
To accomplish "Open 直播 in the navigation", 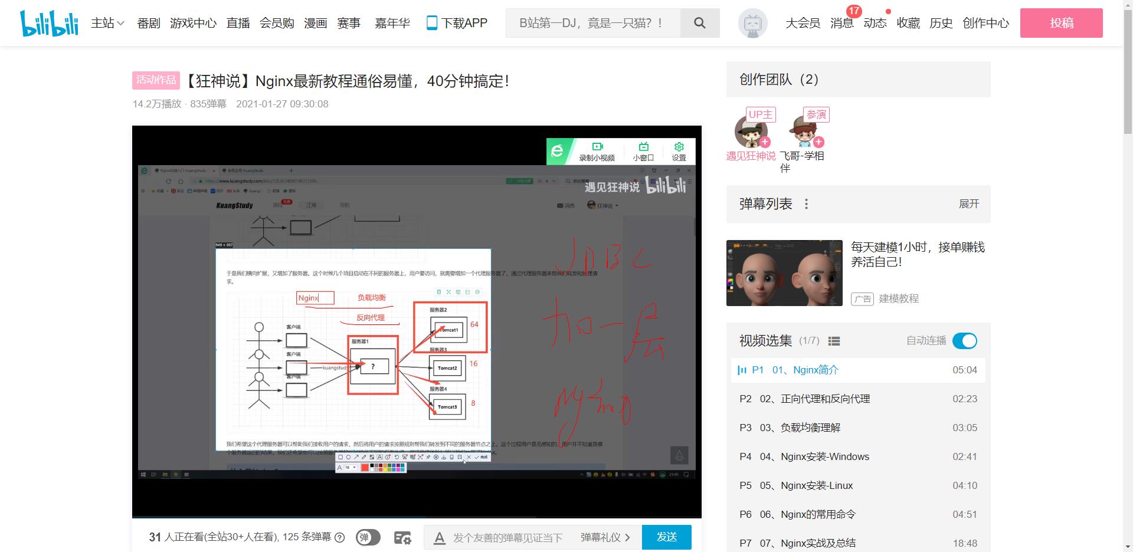I will [238, 23].
